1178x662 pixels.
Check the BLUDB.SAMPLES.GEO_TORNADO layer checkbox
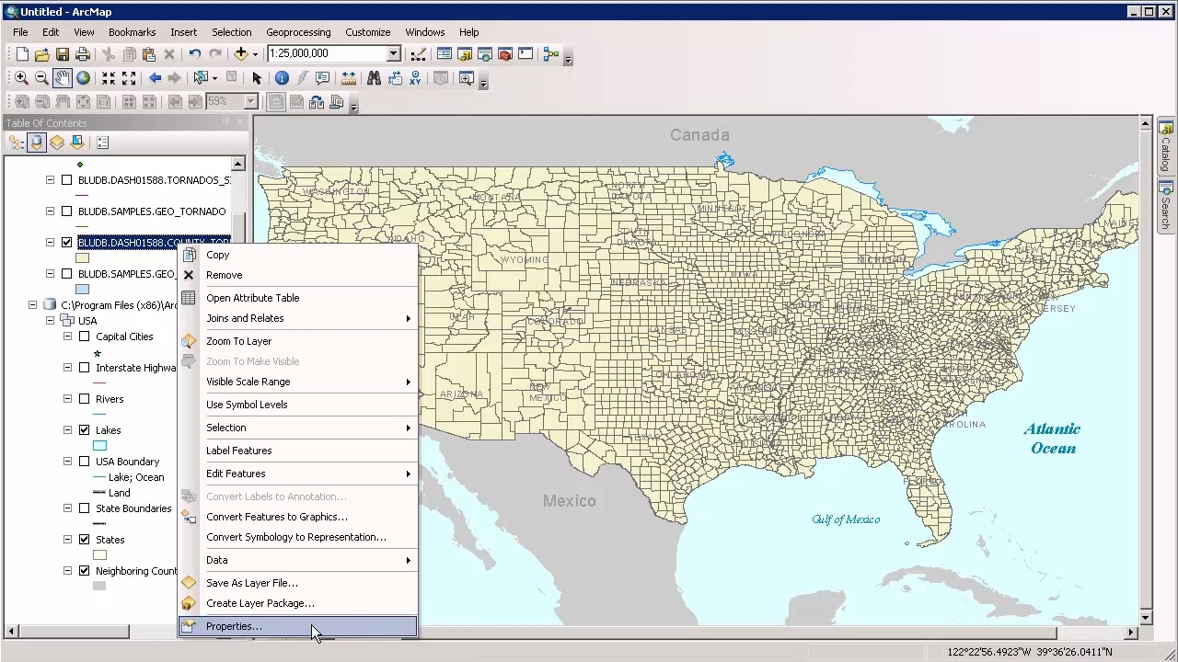(66, 211)
